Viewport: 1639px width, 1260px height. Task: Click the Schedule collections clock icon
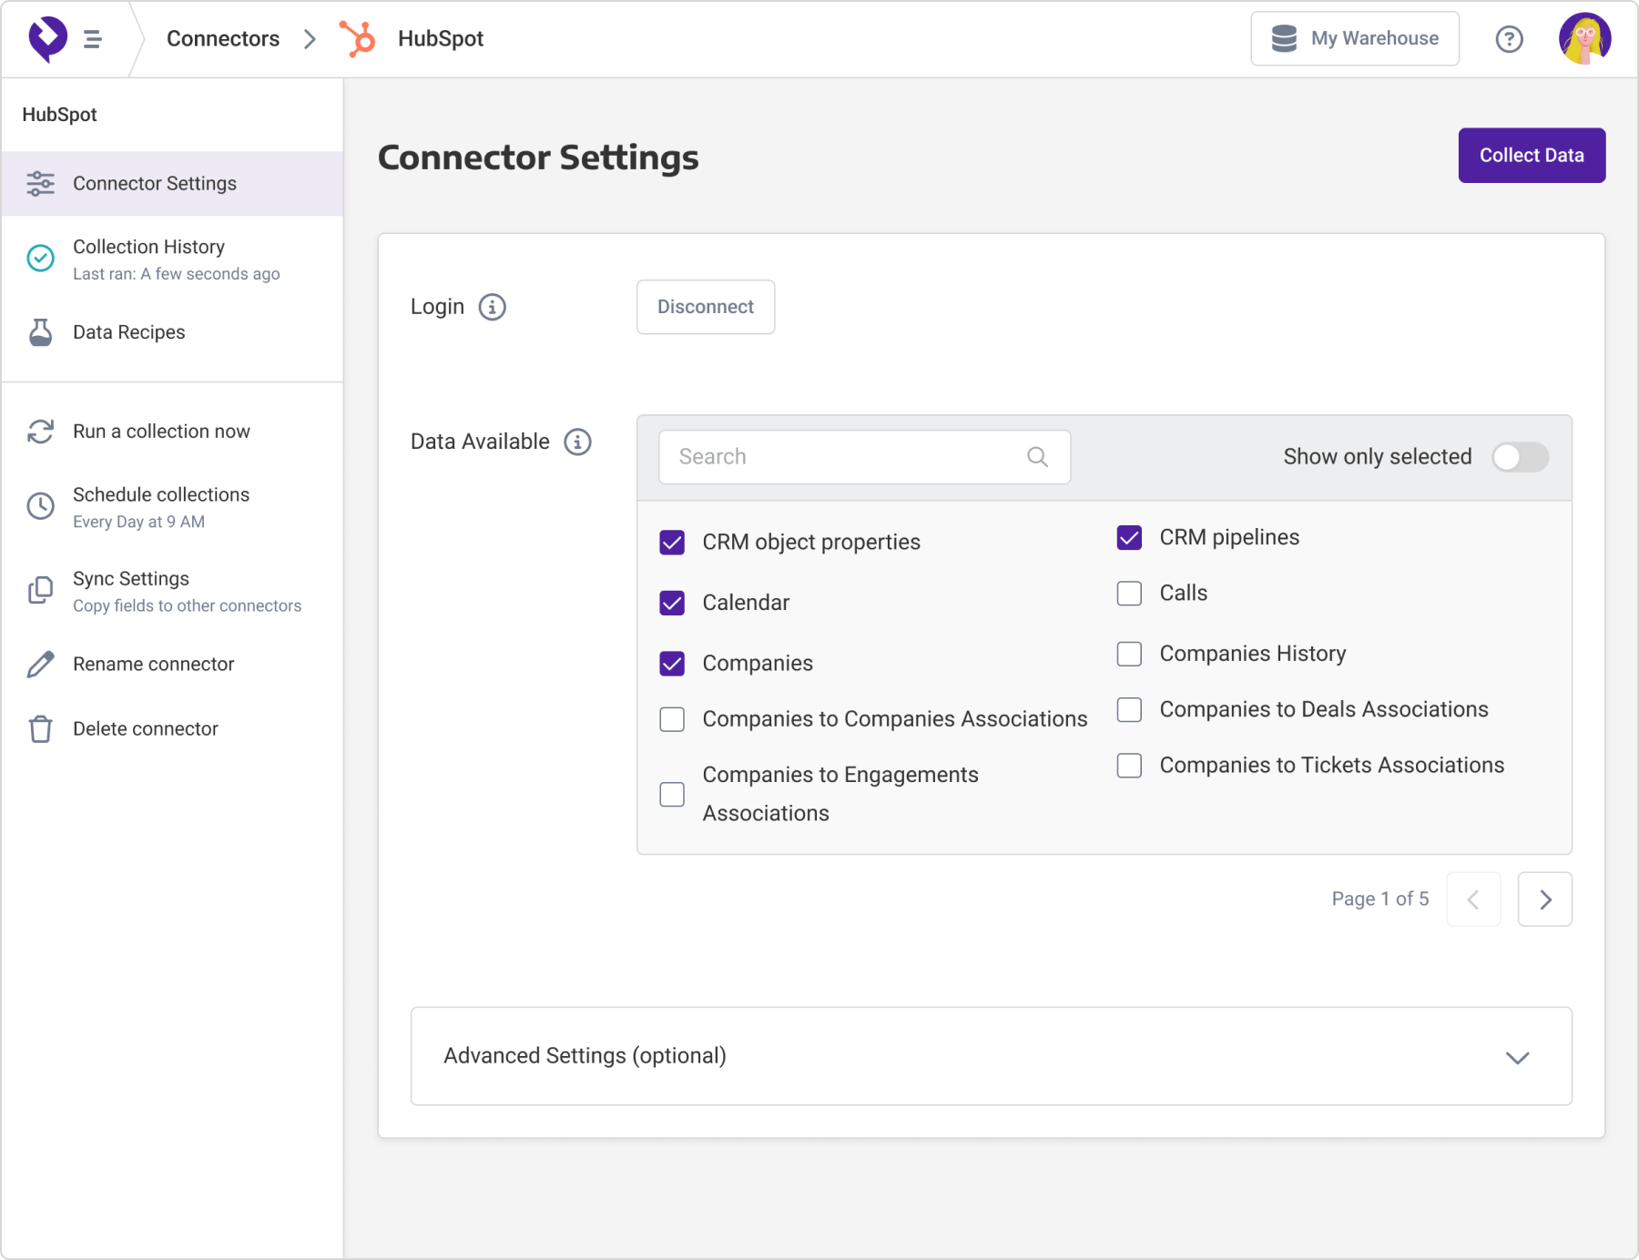pyautogui.click(x=40, y=506)
